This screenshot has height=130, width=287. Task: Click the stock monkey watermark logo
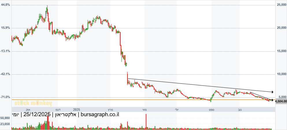coord(33,104)
